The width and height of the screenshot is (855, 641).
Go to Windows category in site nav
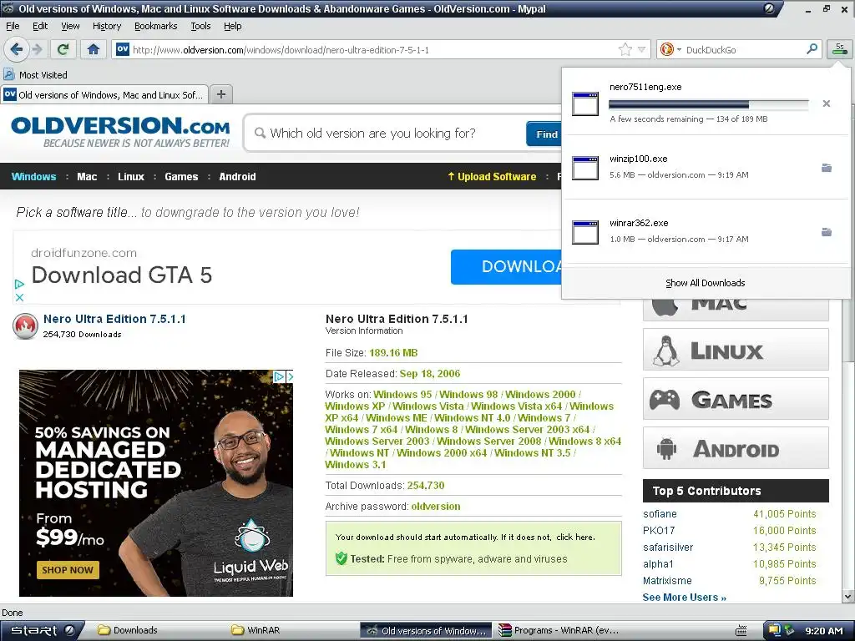tap(33, 177)
